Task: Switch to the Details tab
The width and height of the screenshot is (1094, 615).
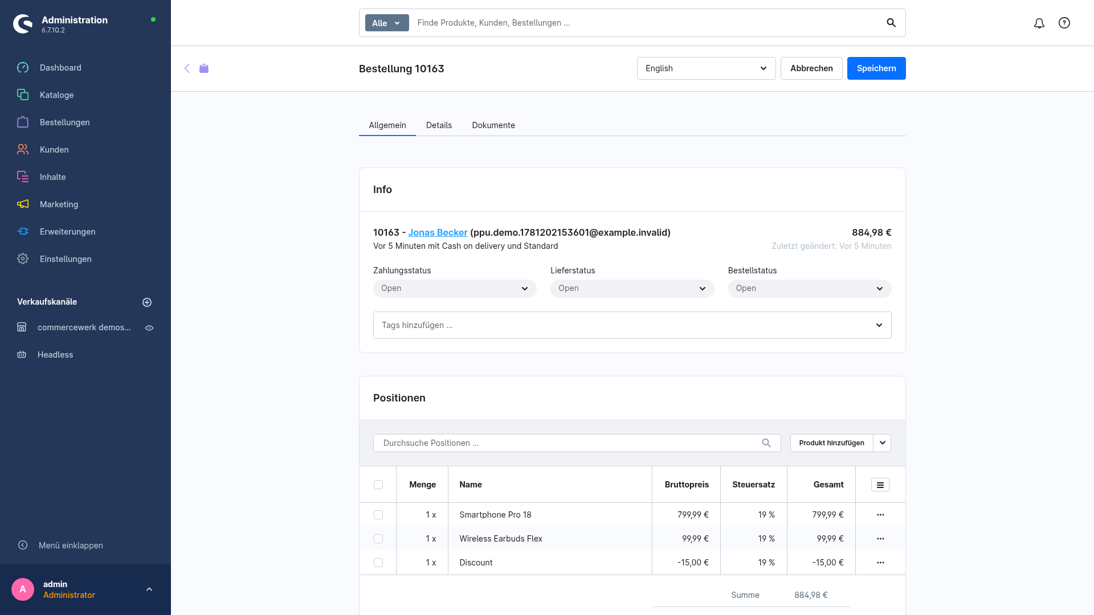Action: click(439, 125)
